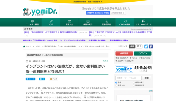
Task: Open the IDを忘れた方 link
Action: 123,58
